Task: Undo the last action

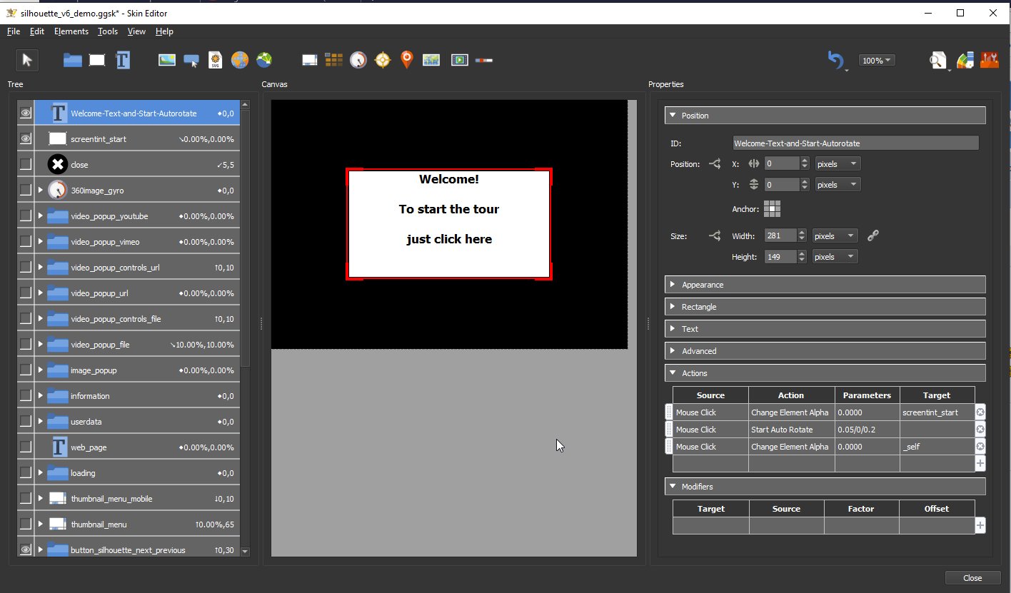Action: click(835, 61)
